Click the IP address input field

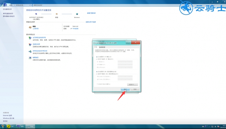click(x=125, y=62)
